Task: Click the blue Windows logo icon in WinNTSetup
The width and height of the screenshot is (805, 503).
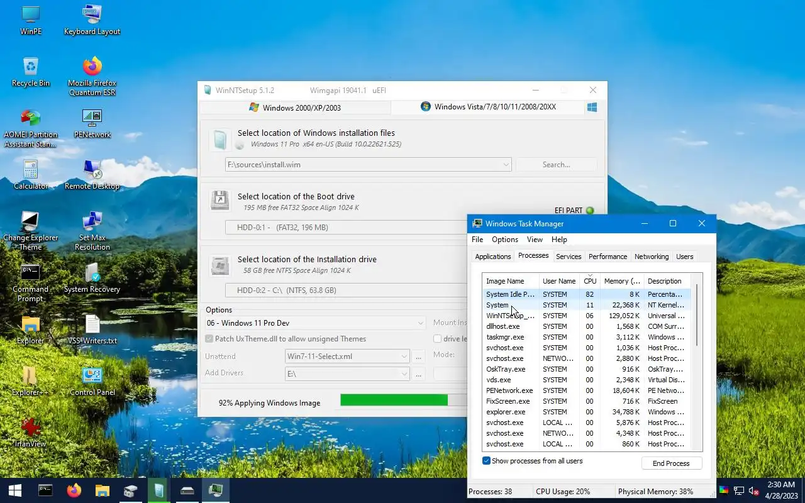Action: coord(591,108)
